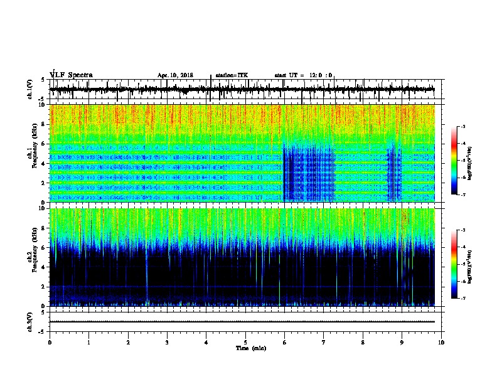
Task: Click the "station=ITK" label
Action: pyautogui.click(x=232, y=75)
